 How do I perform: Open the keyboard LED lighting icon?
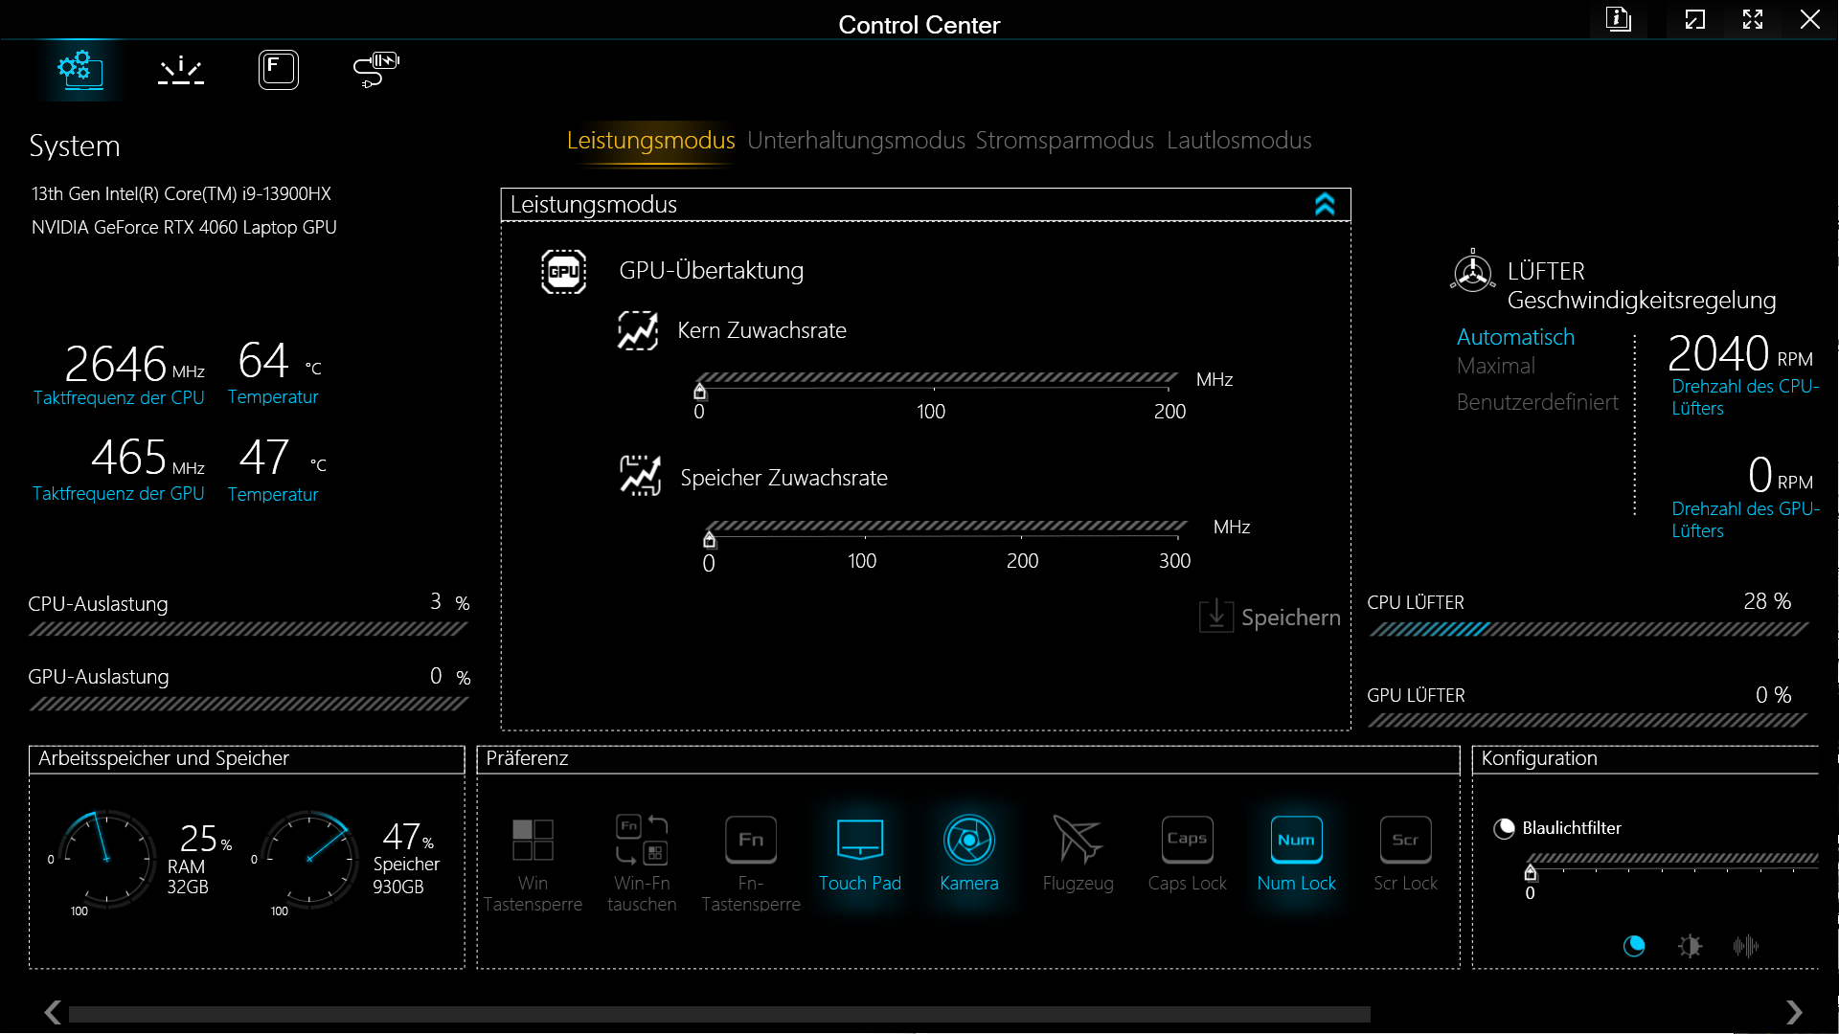180,70
